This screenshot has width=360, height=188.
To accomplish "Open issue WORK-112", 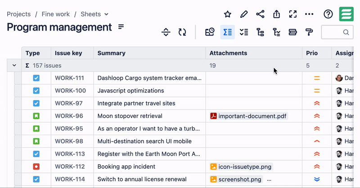I will click(x=70, y=166).
